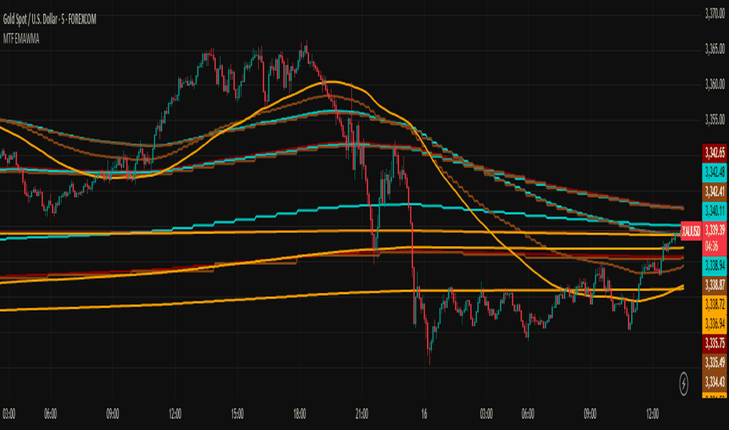Click the 12:00 label at the end of the time axis
The height and width of the screenshot is (430, 729).
[652, 414]
